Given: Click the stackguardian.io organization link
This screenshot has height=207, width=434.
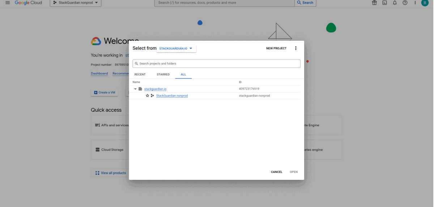Looking at the screenshot, I should [x=155, y=89].
